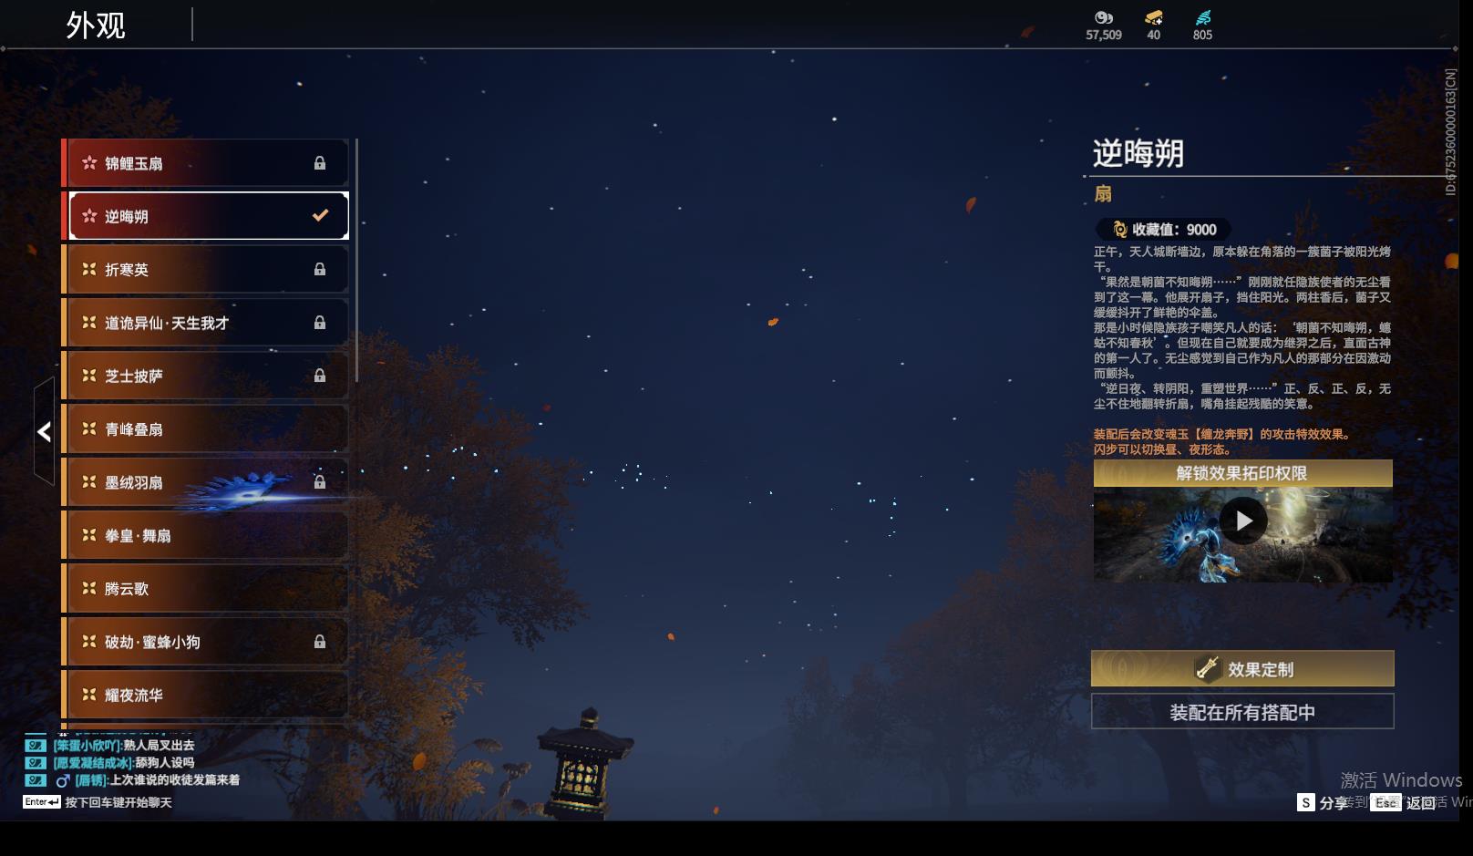
Task: Click chat message 熟人局又出去
Action: pos(159,746)
